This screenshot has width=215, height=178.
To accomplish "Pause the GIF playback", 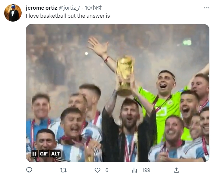I will 34,154.
